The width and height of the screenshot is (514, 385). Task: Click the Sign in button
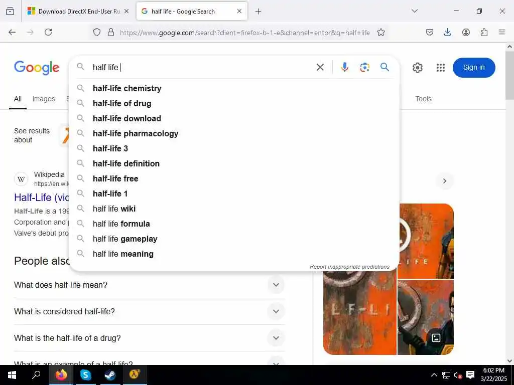pos(474,68)
